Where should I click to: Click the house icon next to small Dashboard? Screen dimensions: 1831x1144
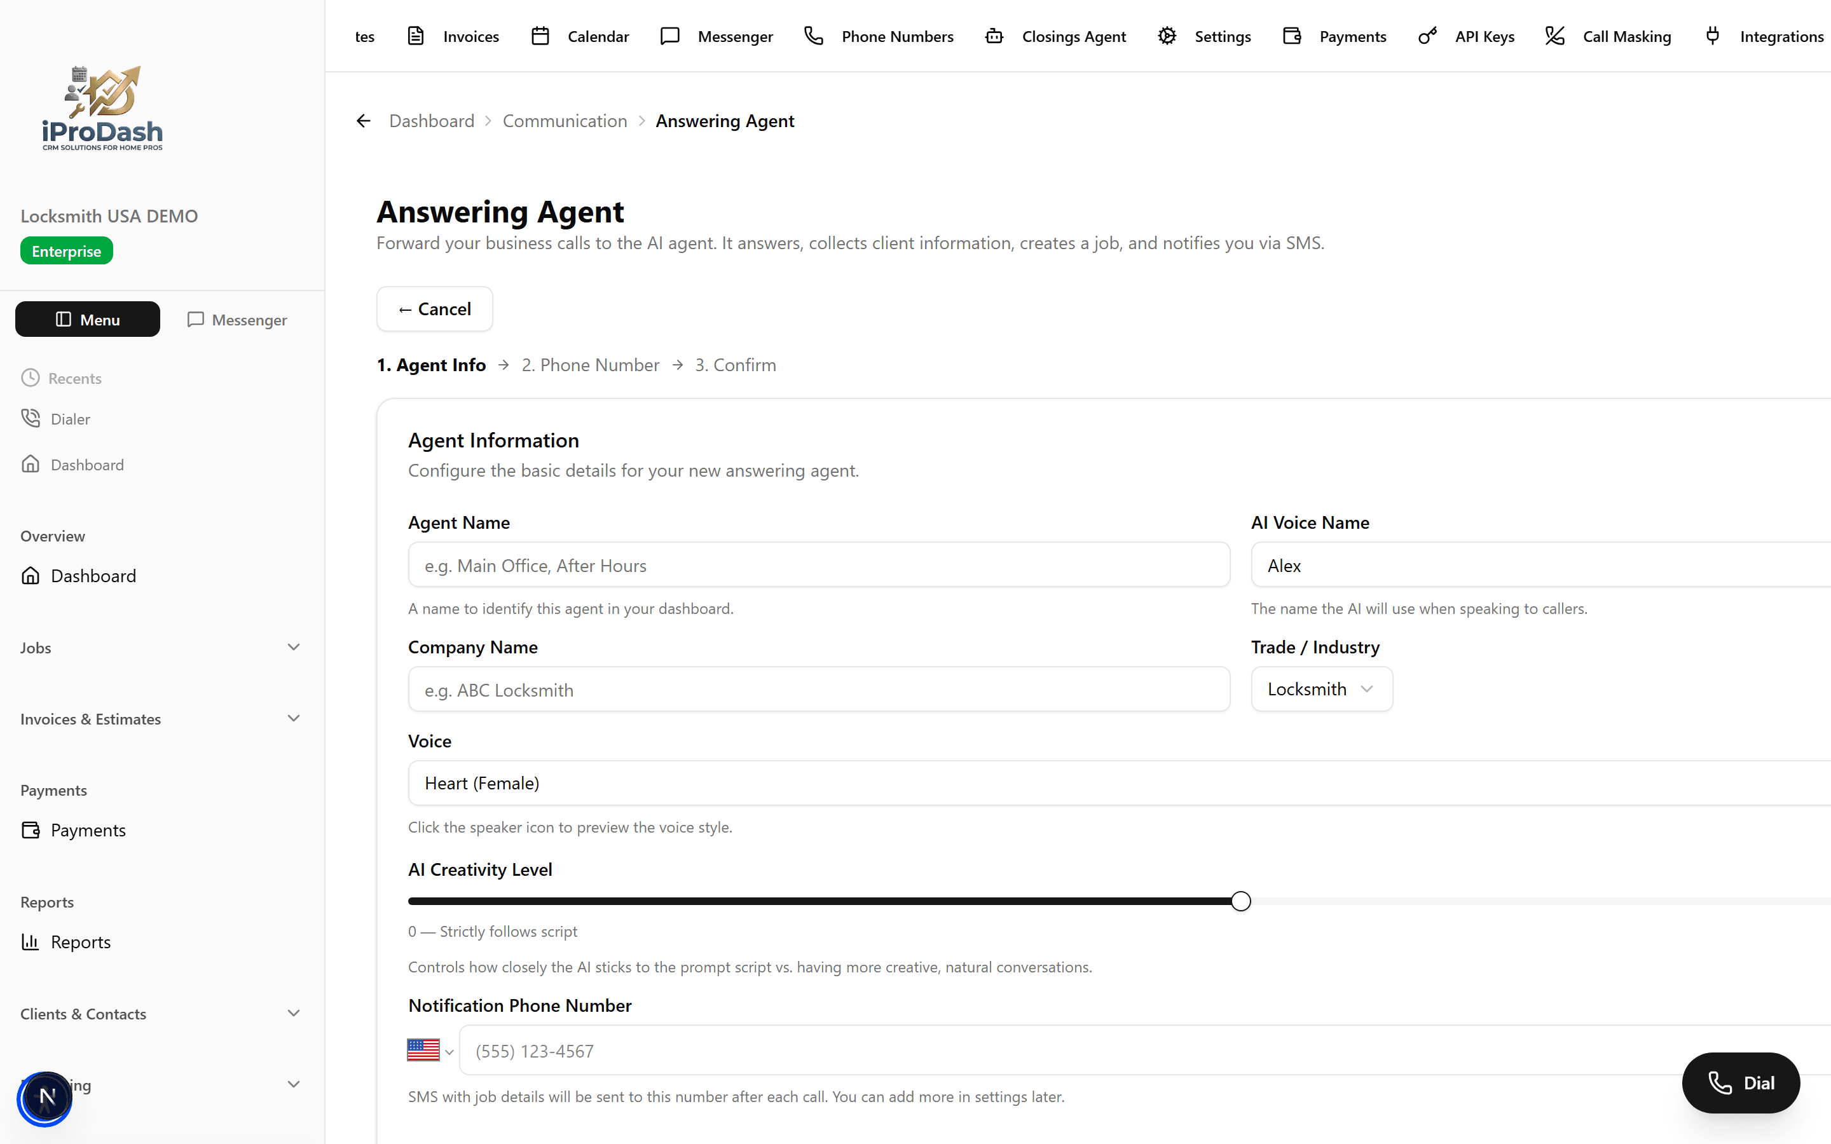click(31, 464)
